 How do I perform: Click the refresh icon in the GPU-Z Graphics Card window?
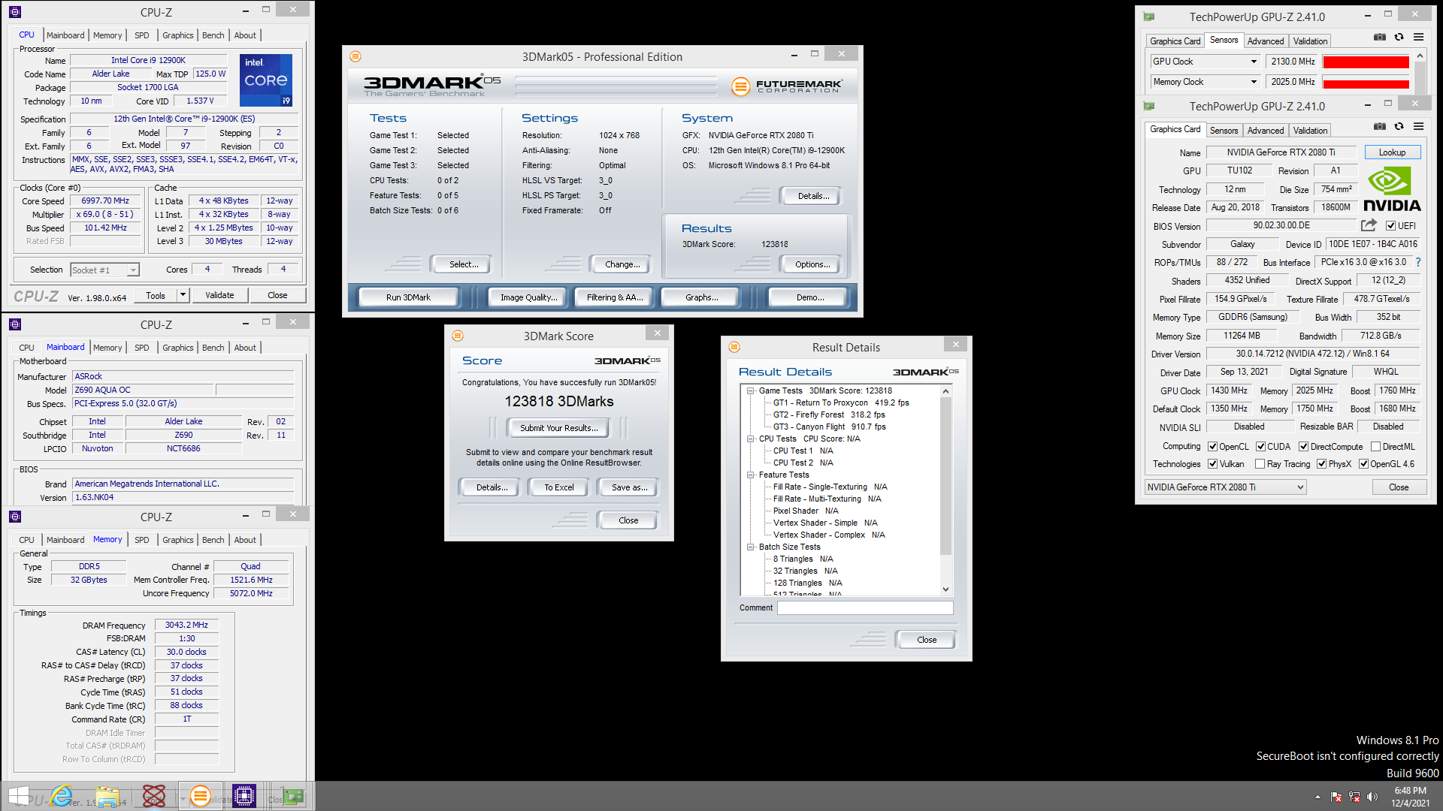[1399, 126]
